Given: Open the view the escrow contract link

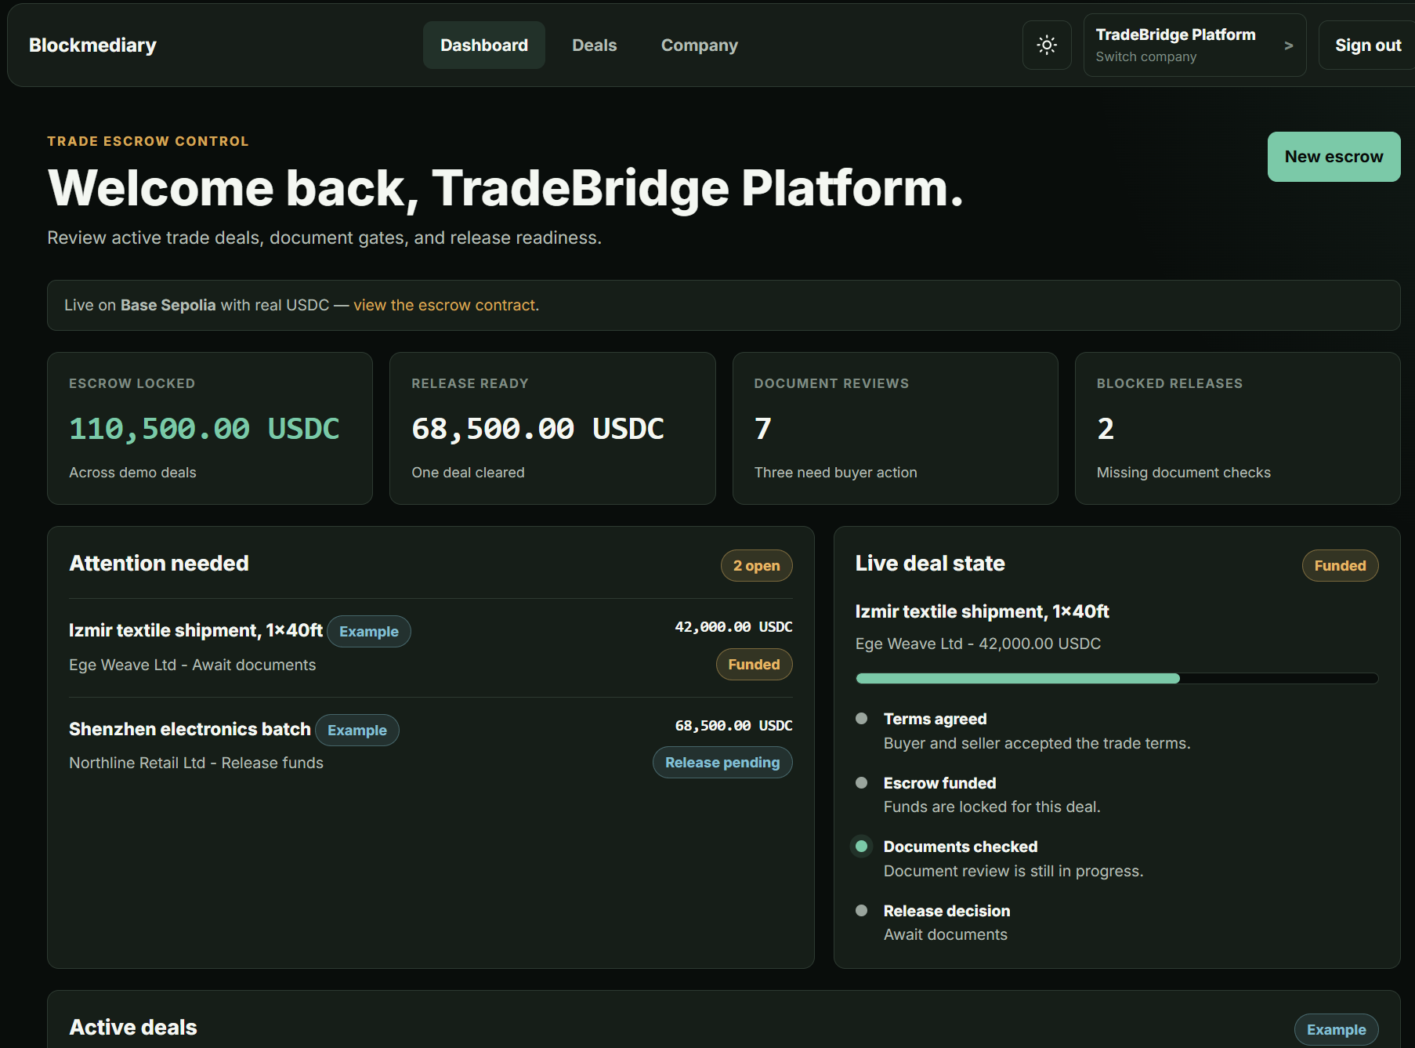Looking at the screenshot, I should 446,305.
